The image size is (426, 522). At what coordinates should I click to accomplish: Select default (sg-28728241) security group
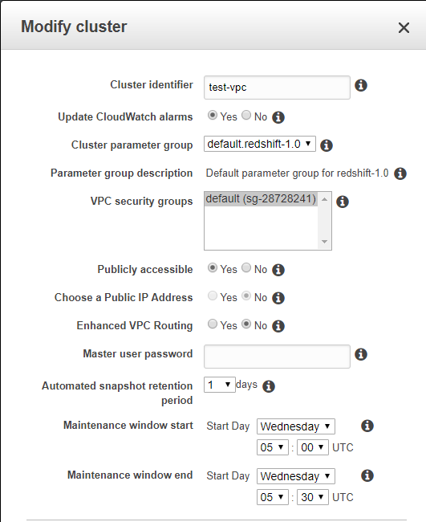(x=261, y=198)
